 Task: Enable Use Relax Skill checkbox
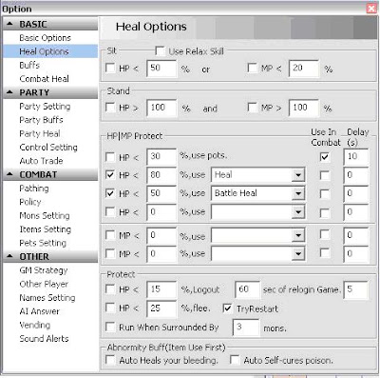[160, 51]
